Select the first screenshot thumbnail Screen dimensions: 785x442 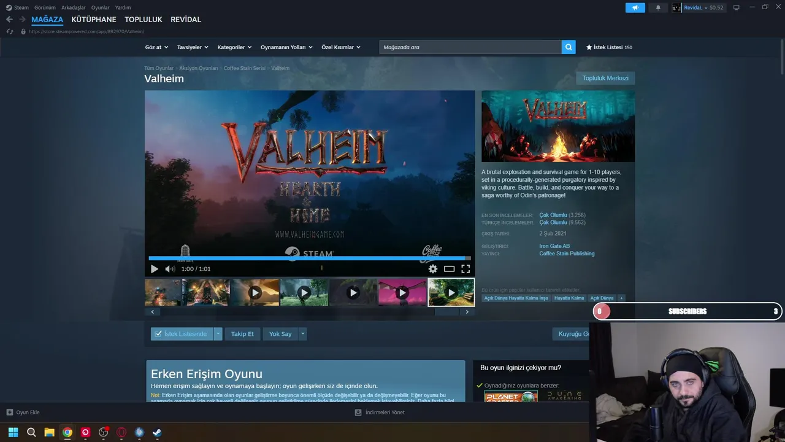(x=163, y=293)
